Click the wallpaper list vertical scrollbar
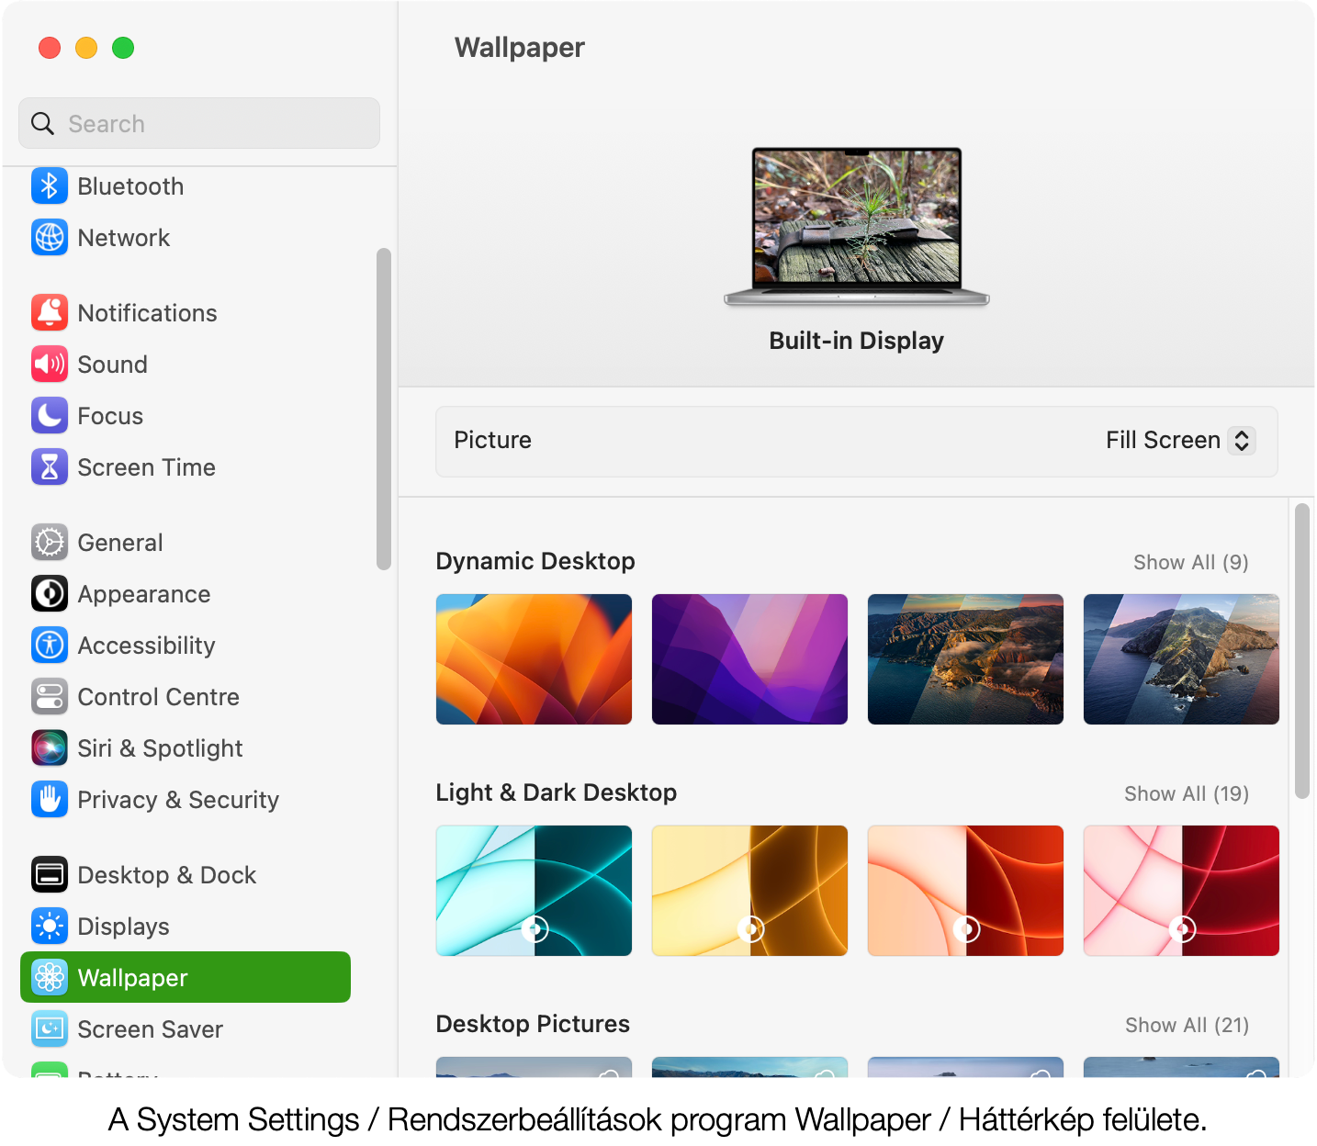The image size is (1317, 1146). pos(1301,651)
